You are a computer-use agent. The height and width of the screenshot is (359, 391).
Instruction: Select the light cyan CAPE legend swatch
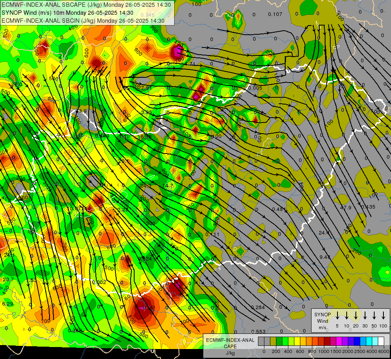coord(375,341)
